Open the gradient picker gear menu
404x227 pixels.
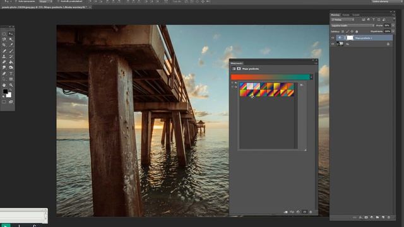click(301, 84)
